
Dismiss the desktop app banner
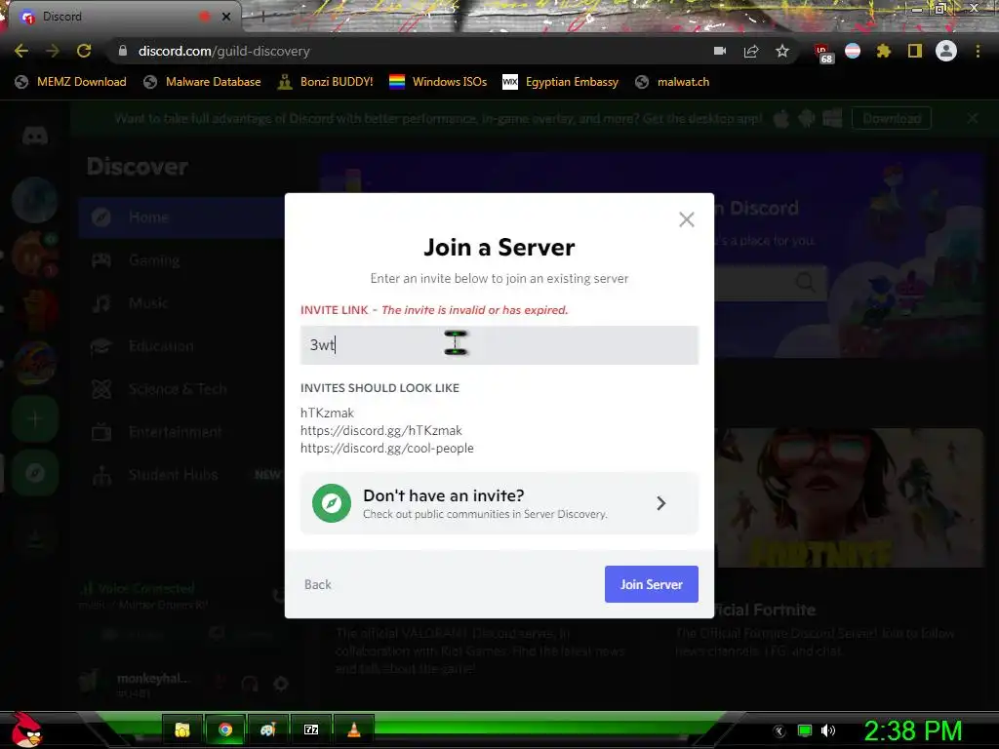pos(973,118)
